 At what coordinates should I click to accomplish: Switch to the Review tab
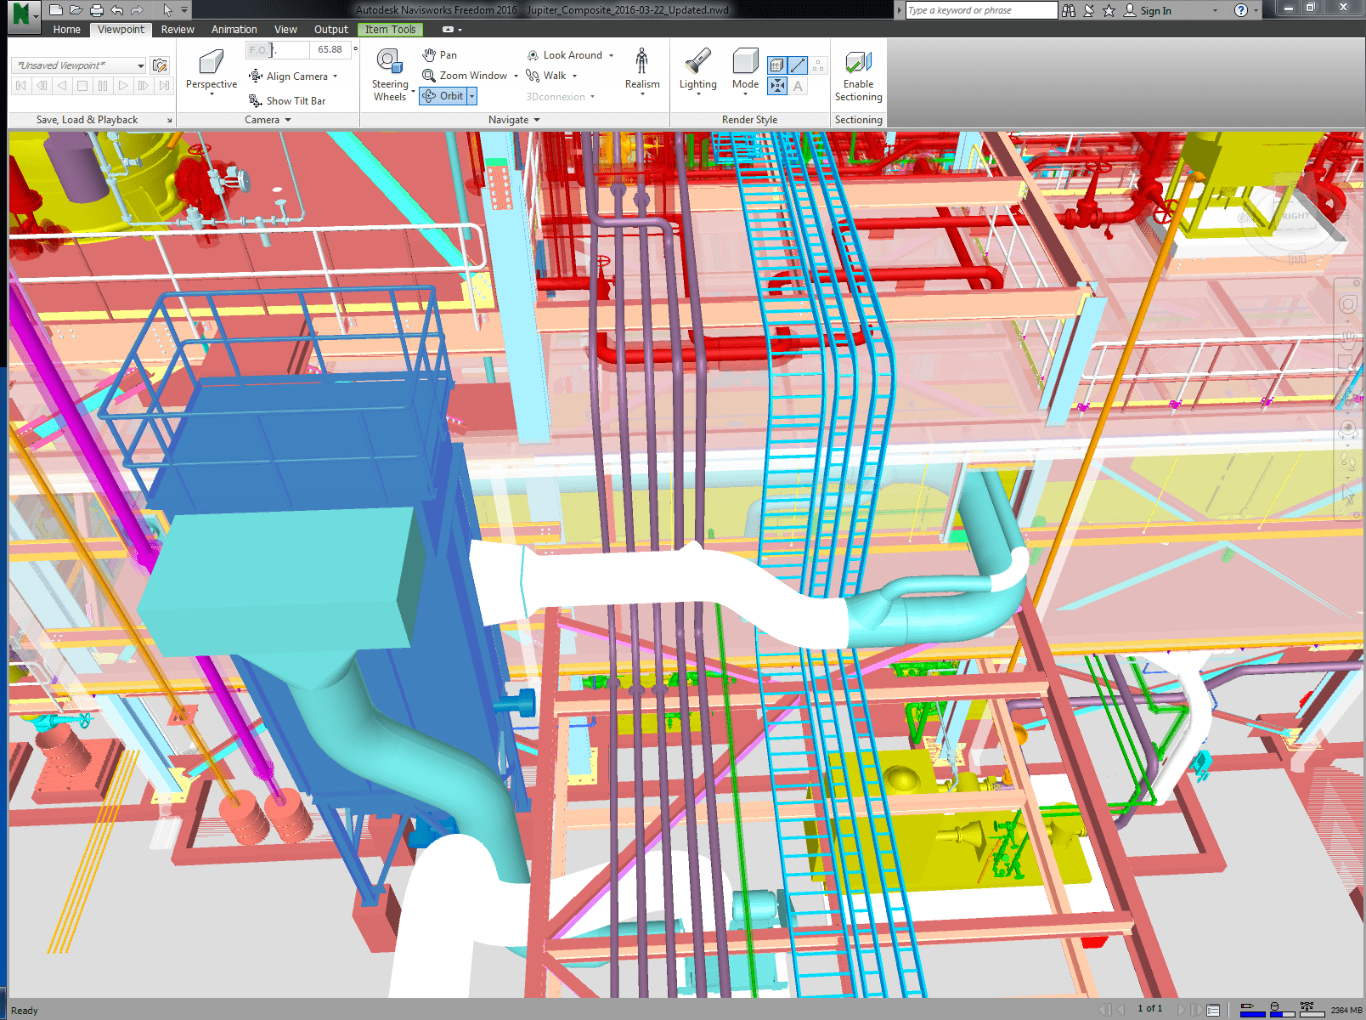click(x=178, y=30)
